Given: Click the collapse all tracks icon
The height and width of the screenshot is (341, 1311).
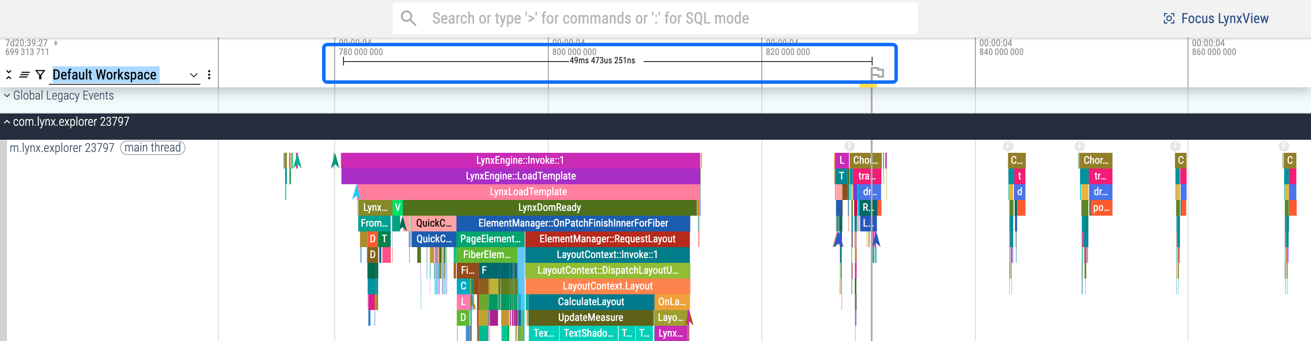Looking at the screenshot, I should (x=9, y=75).
